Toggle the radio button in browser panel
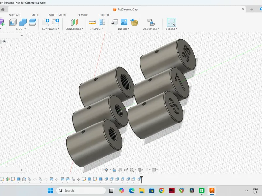Image resolution: width=262 pixels, height=196 pixels. click(4, 42)
